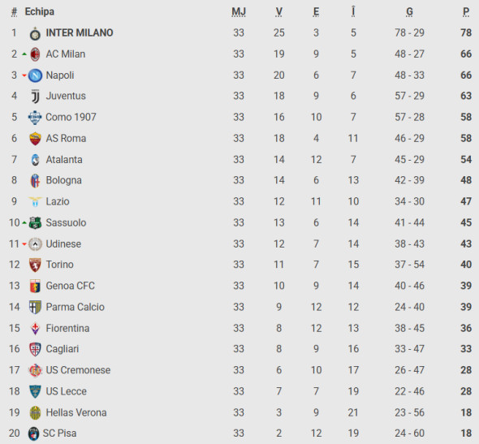The height and width of the screenshot is (444, 479).
Task: Open the Lazio team page
Action: pos(58,201)
